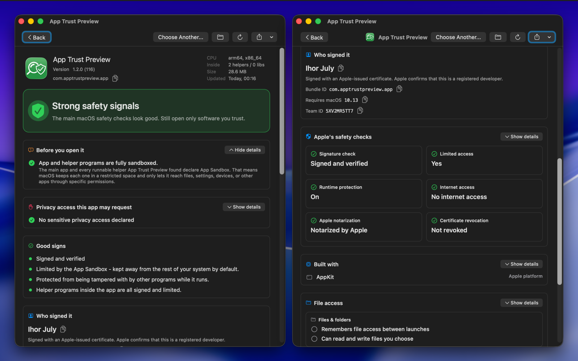Copy Ihor July name in right window

click(x=341, y=68)
